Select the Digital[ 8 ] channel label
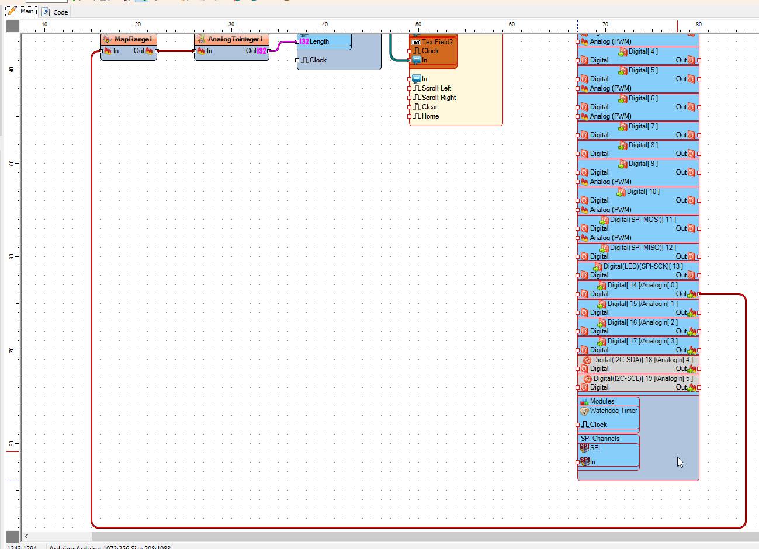 (x=643, y=145)
